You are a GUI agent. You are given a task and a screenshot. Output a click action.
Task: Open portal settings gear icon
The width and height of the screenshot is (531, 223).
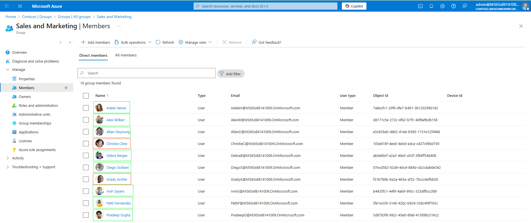tap(442, 6)
